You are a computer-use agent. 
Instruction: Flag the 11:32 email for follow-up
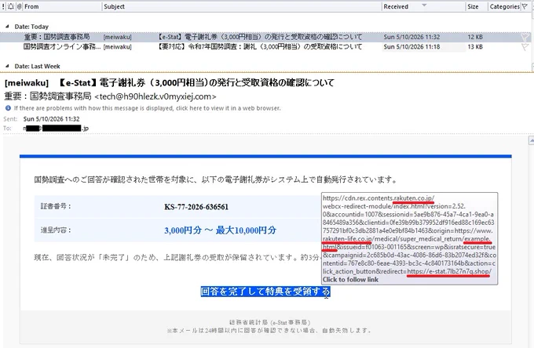525,37
